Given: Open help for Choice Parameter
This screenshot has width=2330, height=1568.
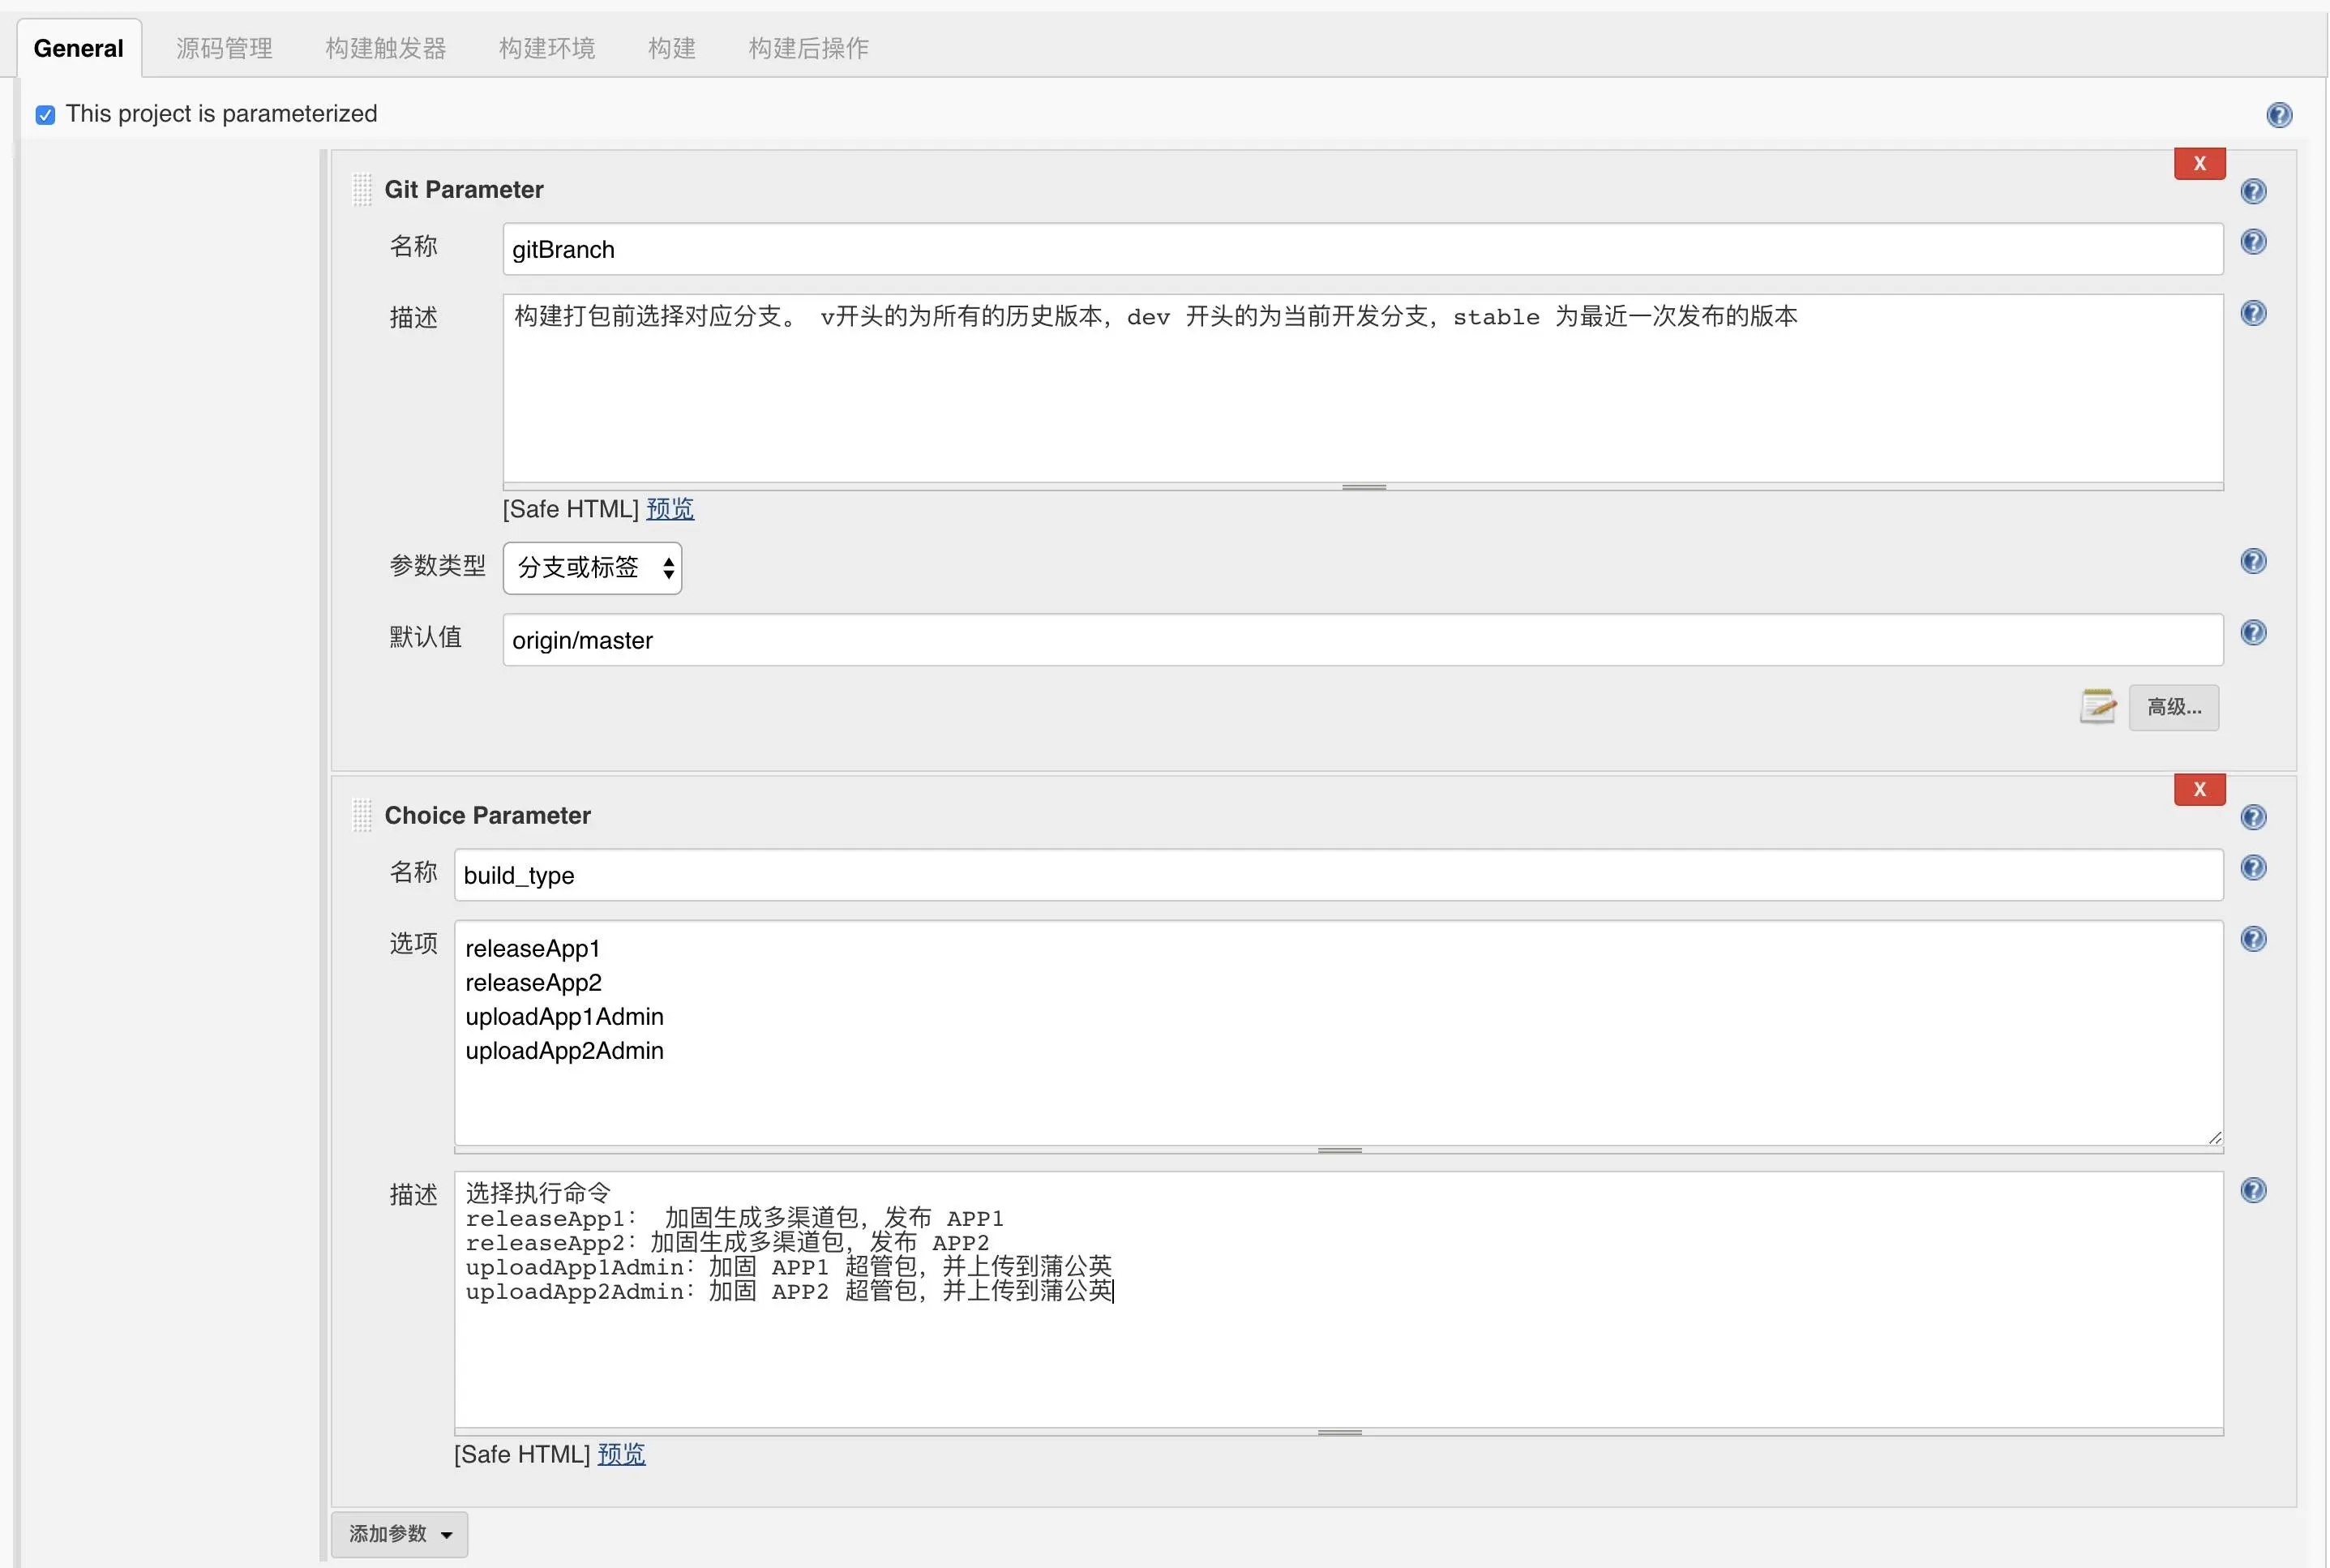Looking at the screenshot, I should pos(2253,817).
